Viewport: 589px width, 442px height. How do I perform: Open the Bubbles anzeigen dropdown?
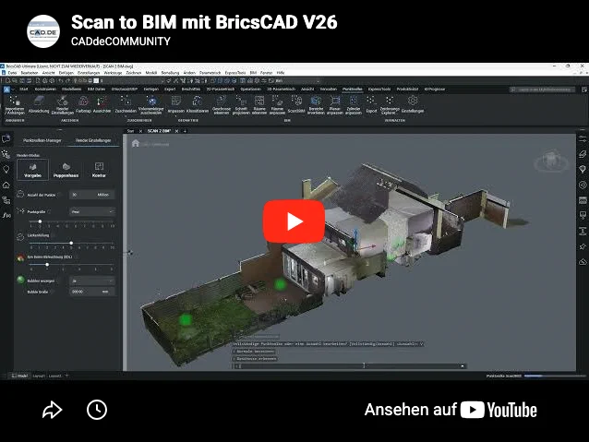tap(92, 281)
